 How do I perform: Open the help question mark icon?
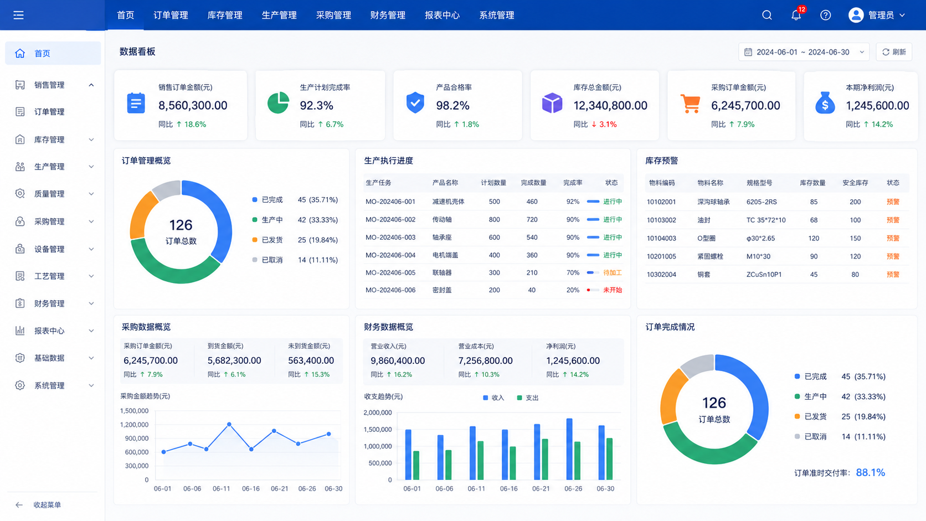[x=826, y=15]
